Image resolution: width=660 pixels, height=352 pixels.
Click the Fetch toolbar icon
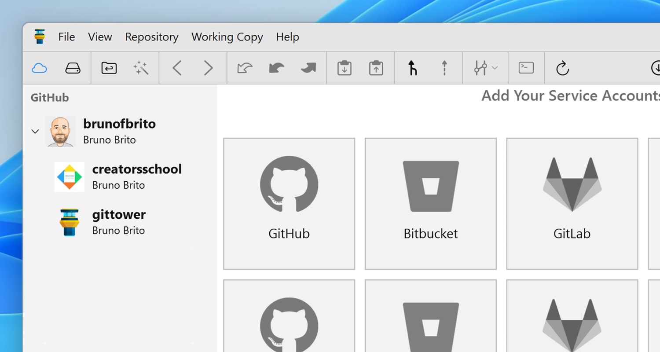245,68
